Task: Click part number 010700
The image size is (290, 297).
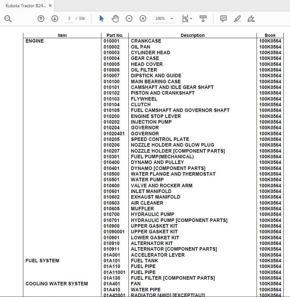Action: [111, 214]
